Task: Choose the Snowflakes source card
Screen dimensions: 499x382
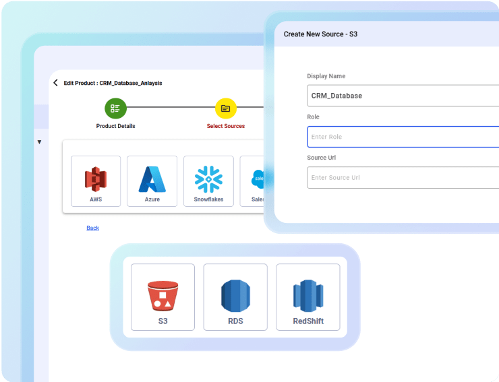Action: (208, 181)
